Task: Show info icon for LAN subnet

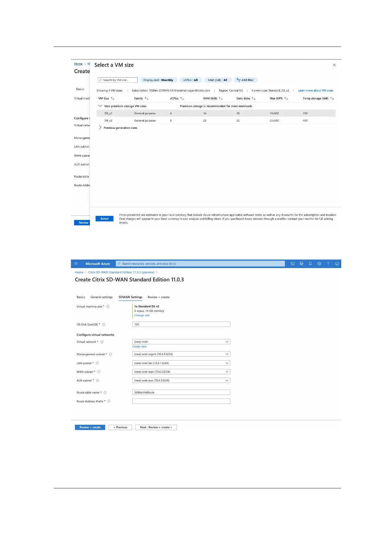Action: pos(97,363)
